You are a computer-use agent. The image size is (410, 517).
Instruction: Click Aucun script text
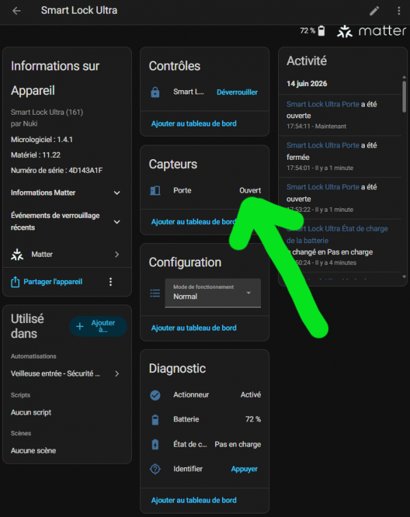click(31, 413)
